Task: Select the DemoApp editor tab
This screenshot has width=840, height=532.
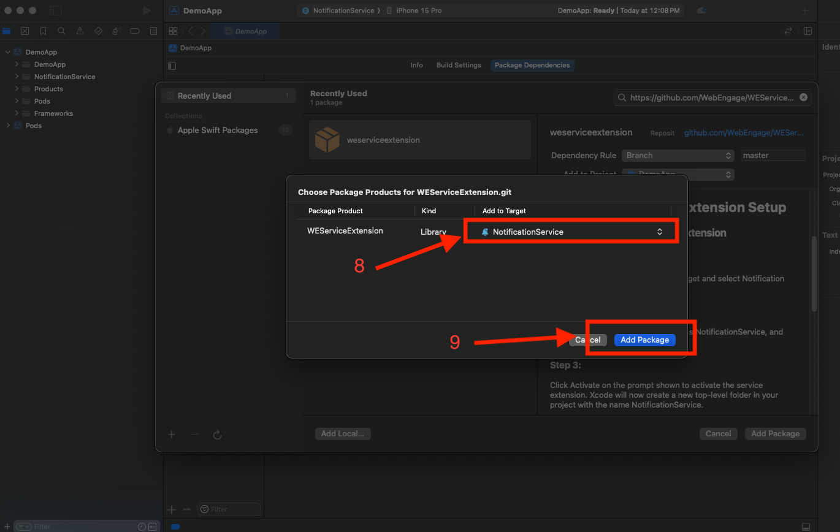Action: pos(246,31)
